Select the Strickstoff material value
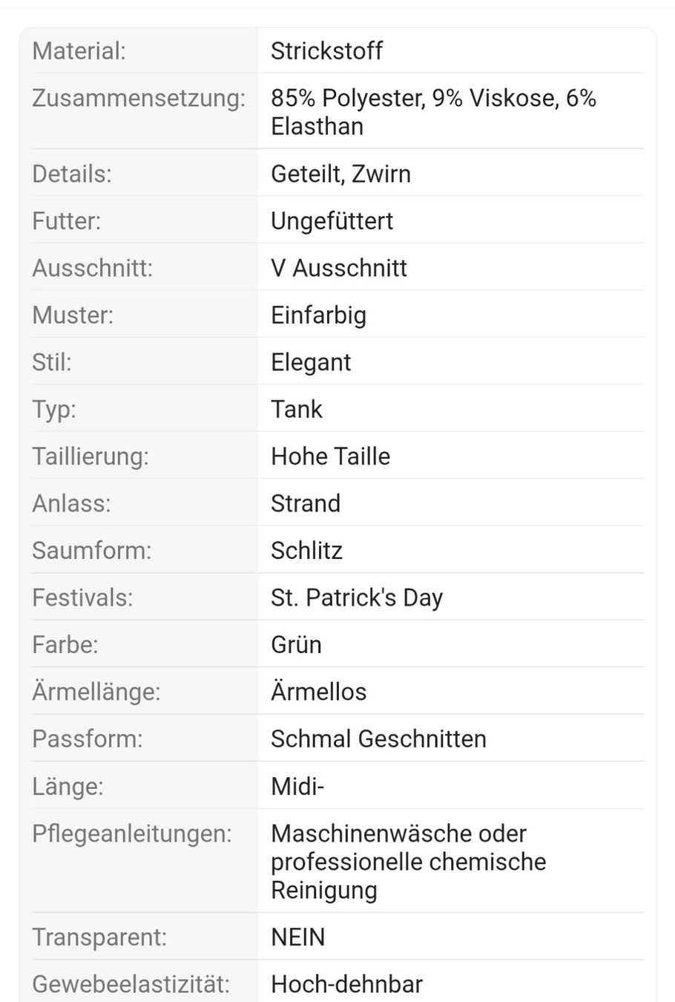Image resolution: width=675 pixels, height=1002 pixels. [x=326, y=51]
